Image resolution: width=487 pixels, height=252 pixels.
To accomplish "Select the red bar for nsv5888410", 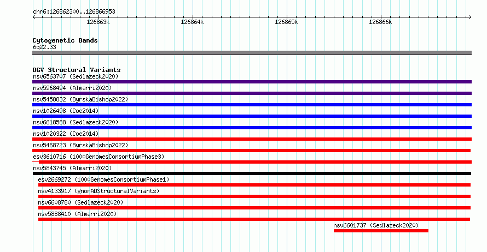I will [254, 219].
